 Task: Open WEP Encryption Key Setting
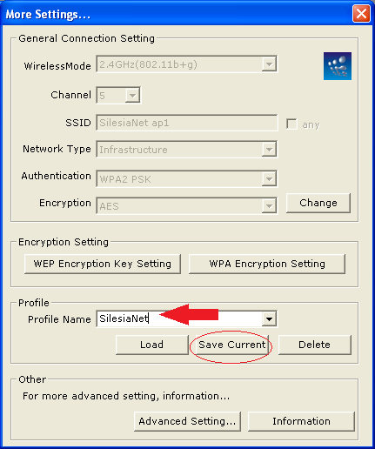pyautogui.click(x=103, y=264)
